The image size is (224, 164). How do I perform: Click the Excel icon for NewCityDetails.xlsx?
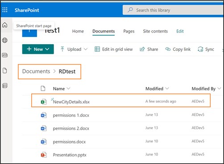44,102
